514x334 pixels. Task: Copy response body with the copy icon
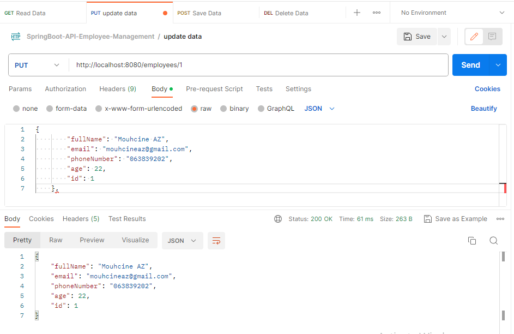click(x=472, y=241)
